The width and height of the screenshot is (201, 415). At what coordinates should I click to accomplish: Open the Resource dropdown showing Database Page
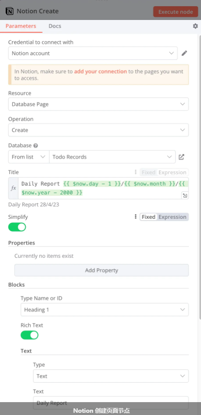(x=99, y=104)
